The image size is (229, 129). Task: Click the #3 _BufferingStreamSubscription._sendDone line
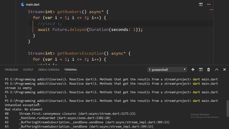pos(79,126)
